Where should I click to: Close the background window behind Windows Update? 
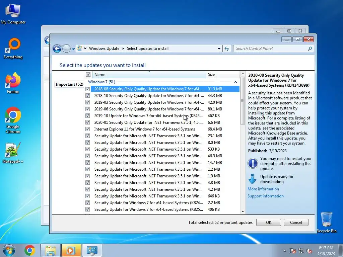pyautogui.click(x=300, y=31)
